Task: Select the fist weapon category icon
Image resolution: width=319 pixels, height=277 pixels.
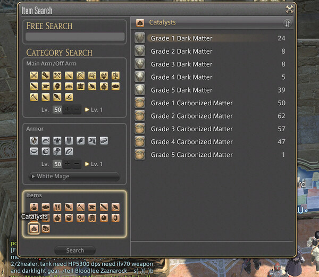Action: pos(46,75)
